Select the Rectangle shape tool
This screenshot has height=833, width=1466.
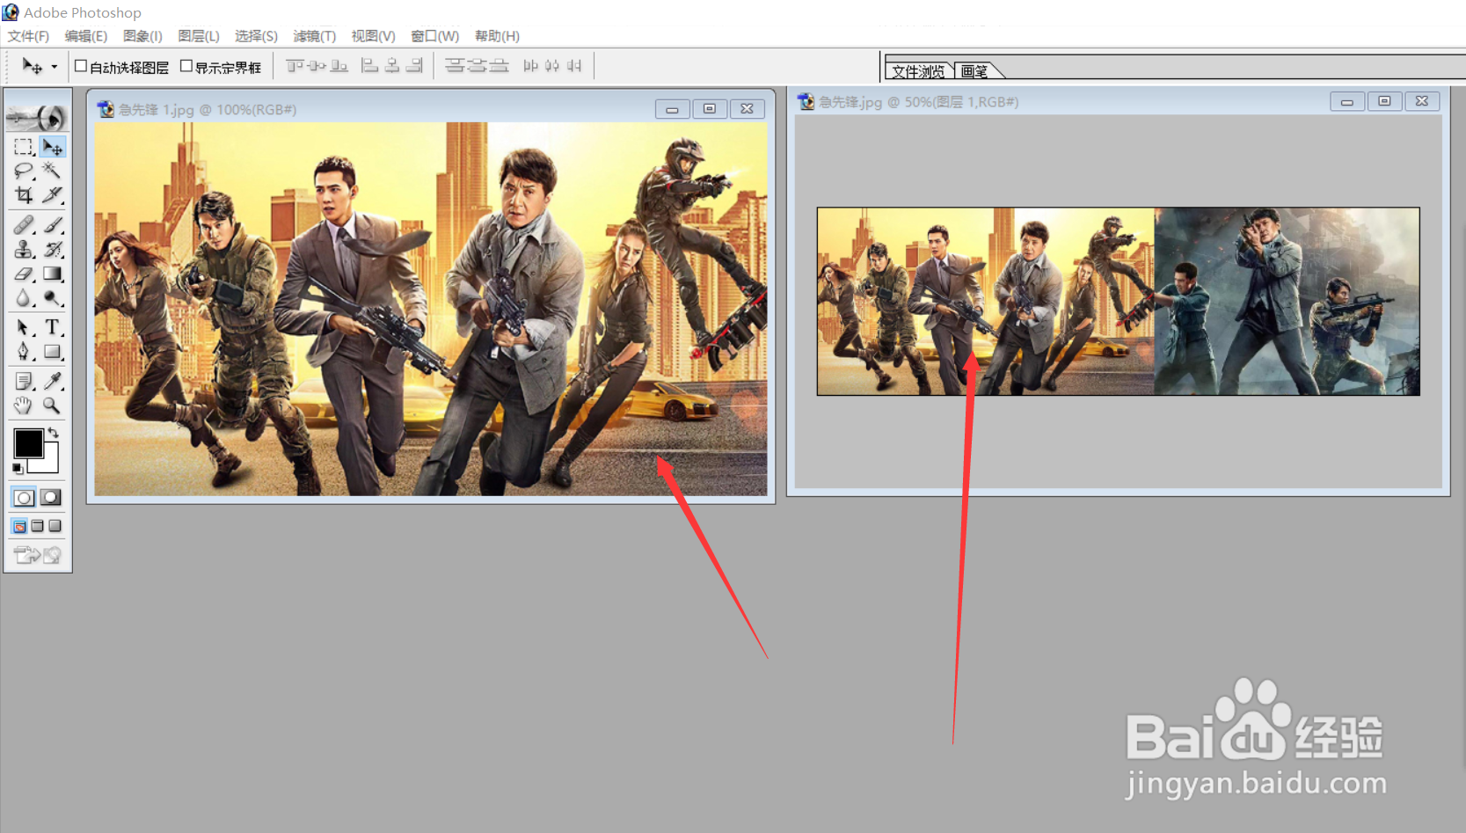[x=53, y=352]
